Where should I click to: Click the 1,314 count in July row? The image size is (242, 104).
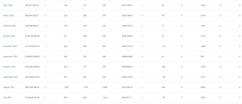pyautogui.click(x=105, y=97)
